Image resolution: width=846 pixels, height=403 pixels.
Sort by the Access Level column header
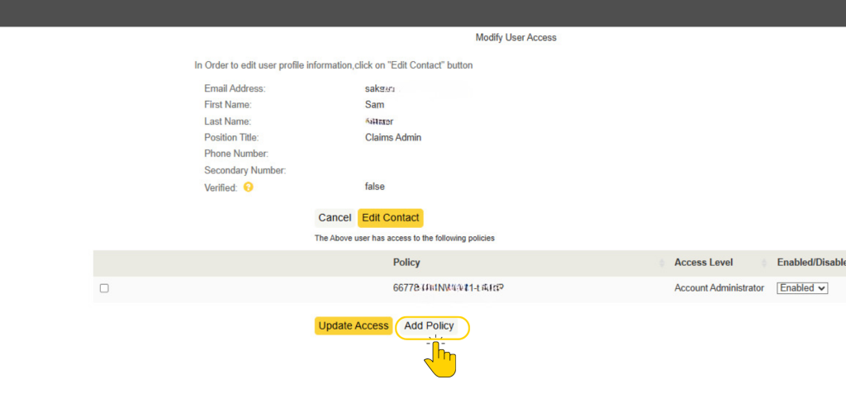point(703,263)
